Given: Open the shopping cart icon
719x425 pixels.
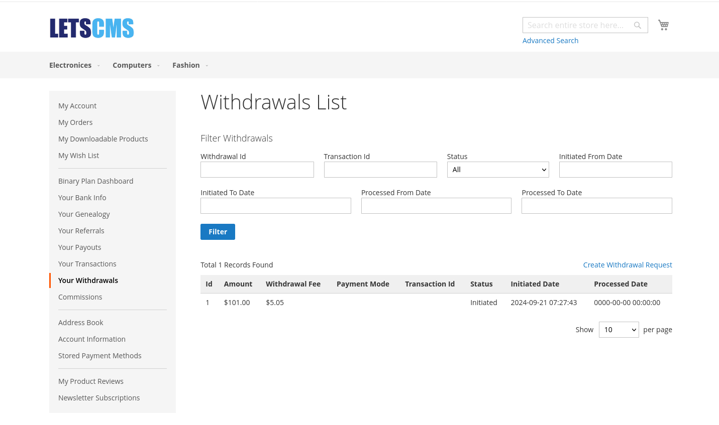Looking at the screenshot, I should pyautogui.click(x=663, y=25).
